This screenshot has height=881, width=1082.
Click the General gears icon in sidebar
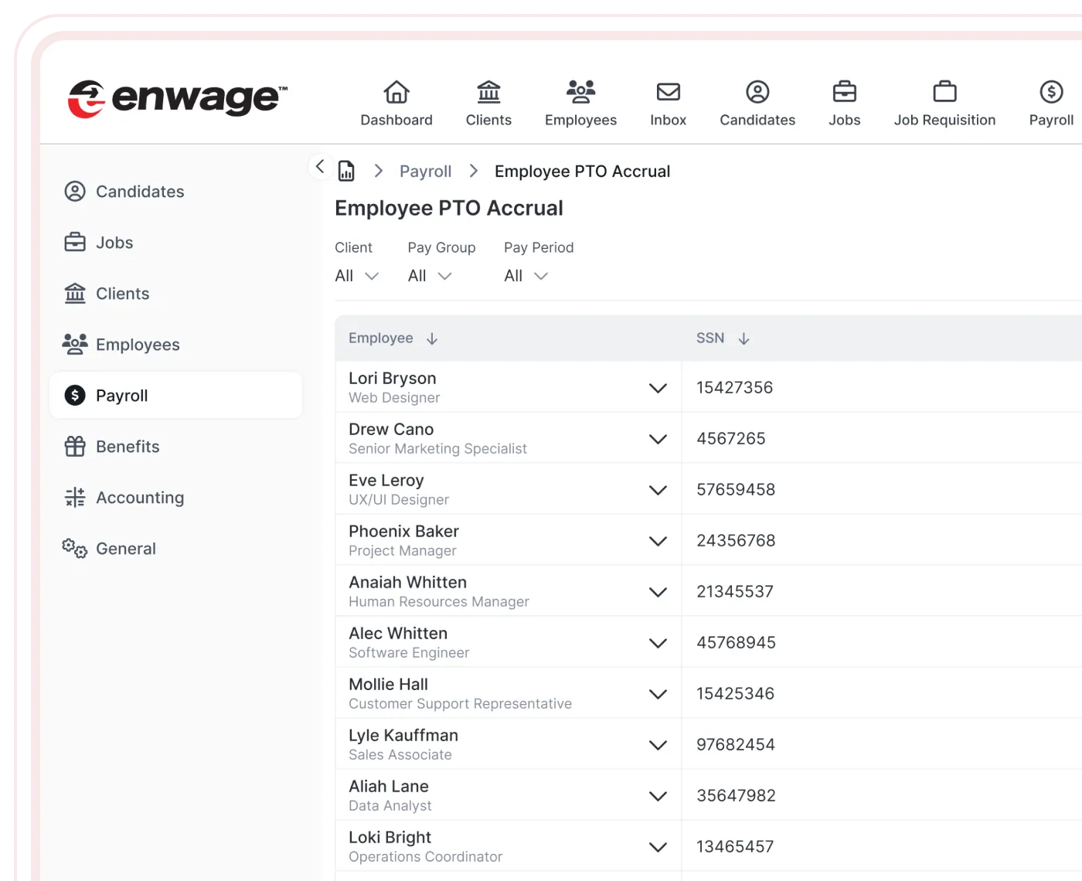[x=75, y=549]
